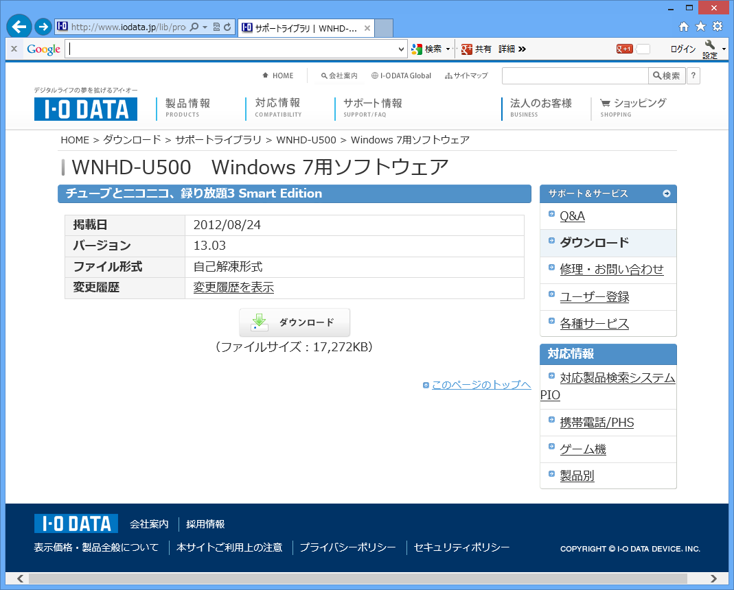The width and height of the screenshot is (734, 590).
Task: Click the search magnifier in address bar
Action: (195, 27)
